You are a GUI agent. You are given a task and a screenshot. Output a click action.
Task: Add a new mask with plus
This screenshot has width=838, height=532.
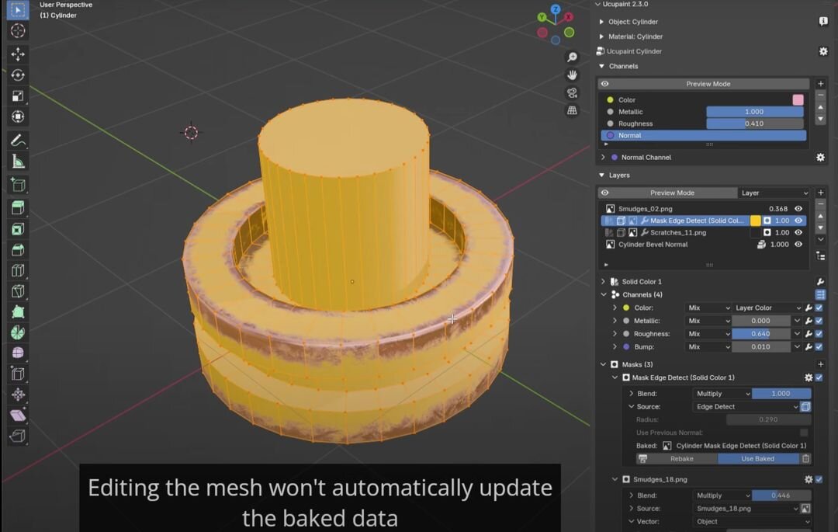click(x=820, y=365)
